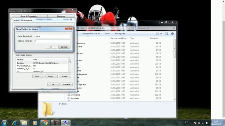Click Gravar in Explorer toolbar
The image size is (225, 126).
pyautogui.click(x=107, y=34)
